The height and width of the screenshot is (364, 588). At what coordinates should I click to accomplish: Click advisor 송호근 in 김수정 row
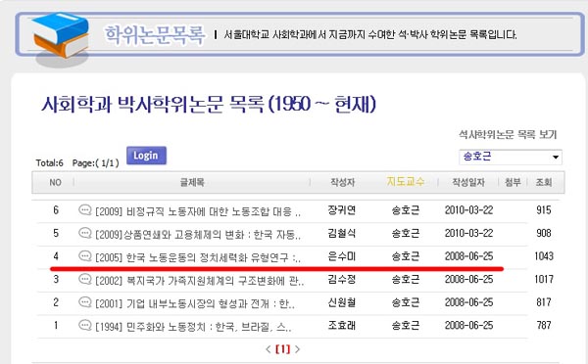(406, 279)
